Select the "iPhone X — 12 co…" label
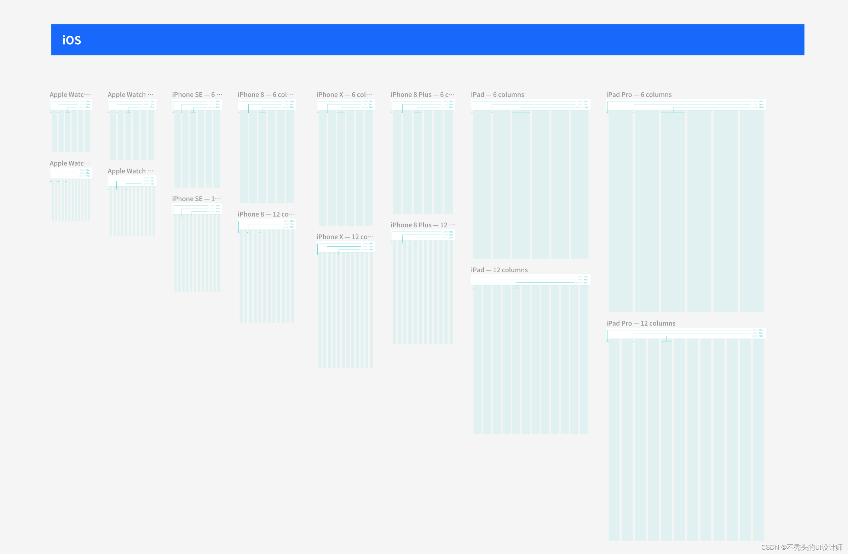 tap(345, 237)
